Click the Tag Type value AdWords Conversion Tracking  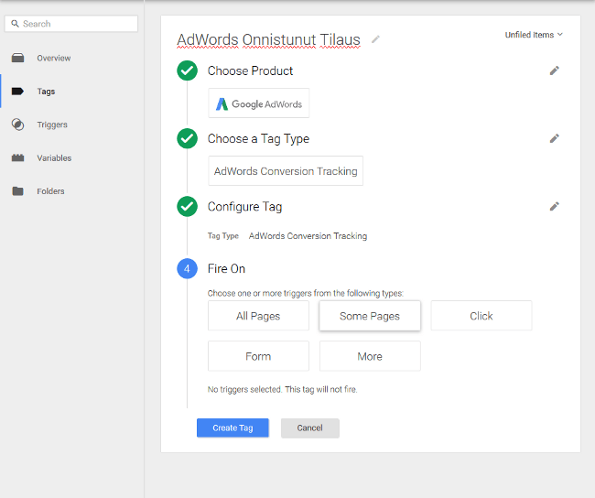308,236
